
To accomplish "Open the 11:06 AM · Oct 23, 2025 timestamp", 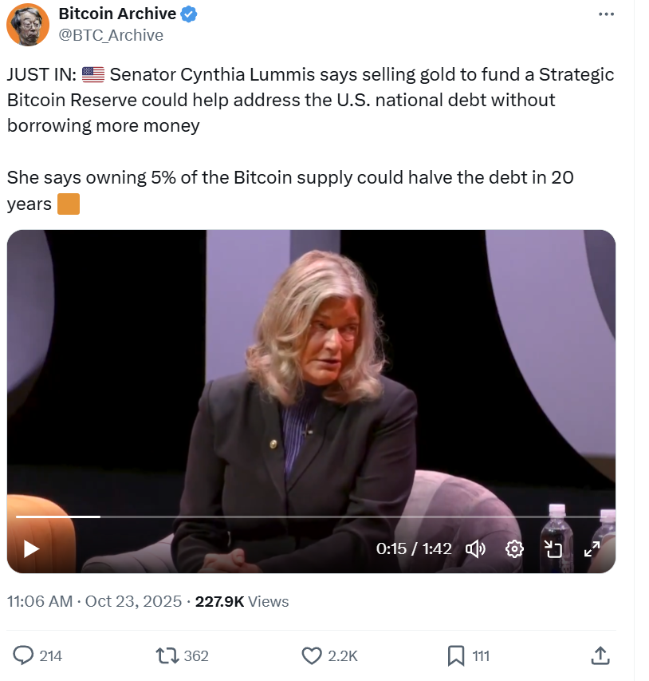I will click(x=94, y=601).
